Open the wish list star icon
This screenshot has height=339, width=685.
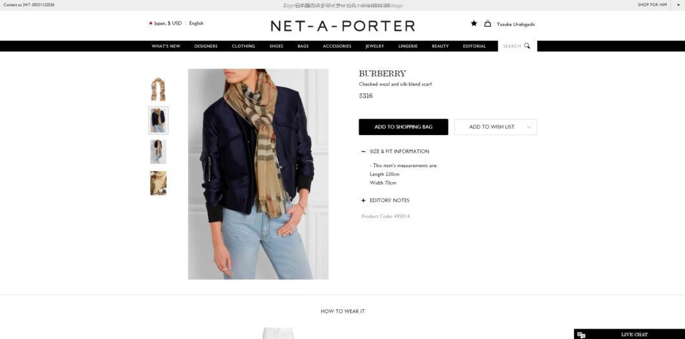click(x=474, y=23)
